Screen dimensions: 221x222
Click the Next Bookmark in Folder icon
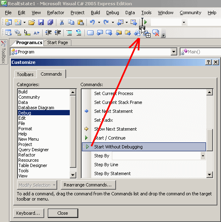click(x=128, y=33)
